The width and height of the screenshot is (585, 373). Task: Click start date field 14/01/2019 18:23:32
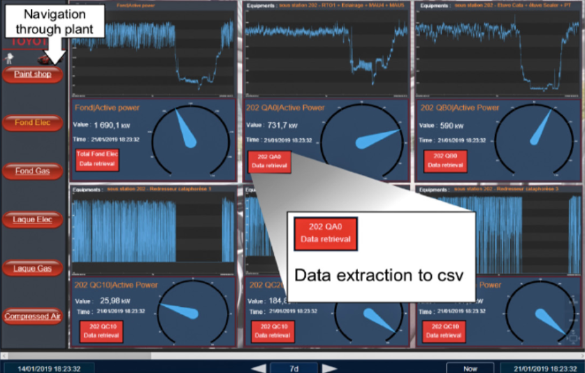[49, 369]
